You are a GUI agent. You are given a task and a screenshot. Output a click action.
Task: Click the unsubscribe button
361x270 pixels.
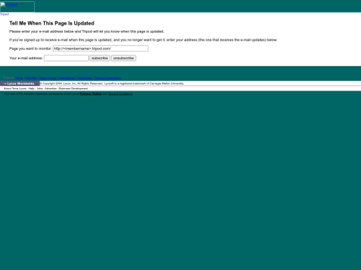[124, 58]
